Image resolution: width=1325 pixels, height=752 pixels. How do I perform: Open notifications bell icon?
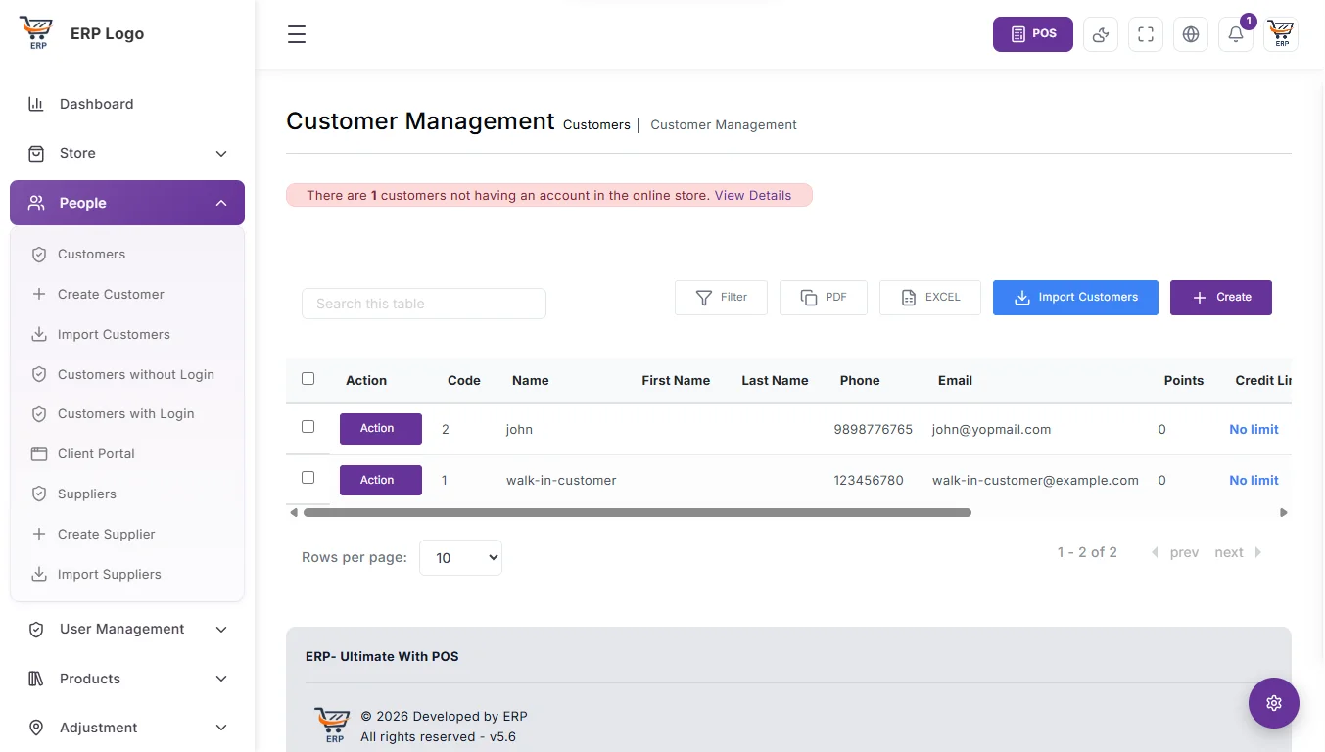[x=1236, y=34]
